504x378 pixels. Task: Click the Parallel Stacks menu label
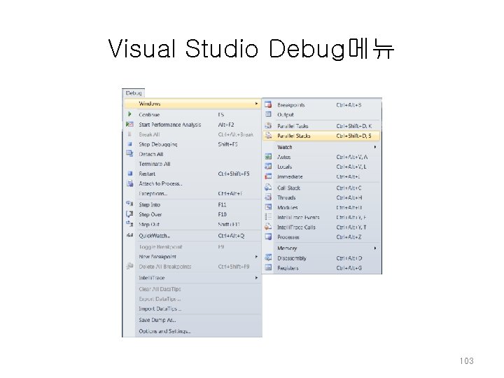pos(294,136)
